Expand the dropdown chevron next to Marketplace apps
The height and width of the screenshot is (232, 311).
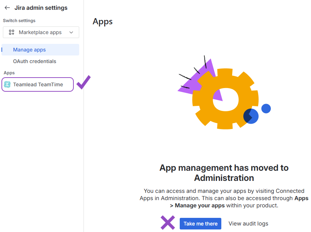[71, 32]
